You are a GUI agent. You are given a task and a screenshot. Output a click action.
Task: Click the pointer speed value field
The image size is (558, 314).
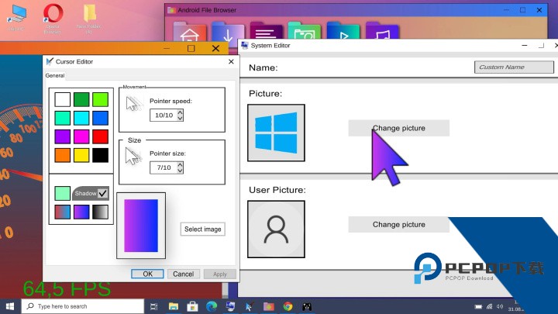tap(164, 115)
